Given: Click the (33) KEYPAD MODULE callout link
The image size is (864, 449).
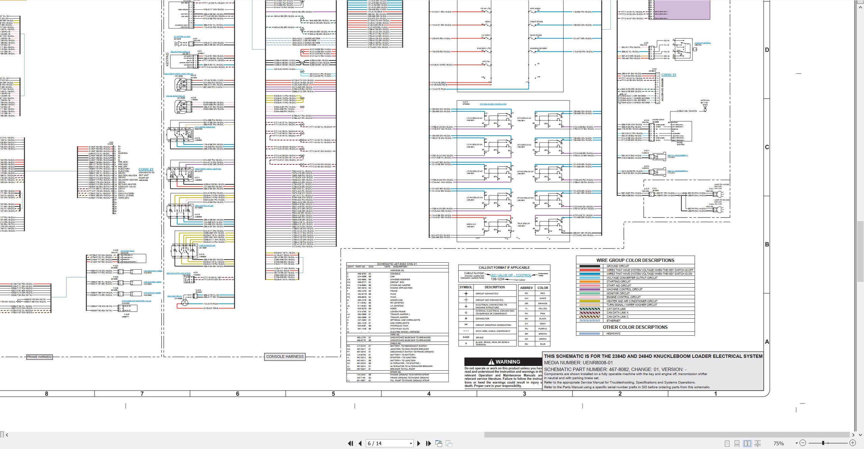Looking at the screenshot, I should (180, 52).
